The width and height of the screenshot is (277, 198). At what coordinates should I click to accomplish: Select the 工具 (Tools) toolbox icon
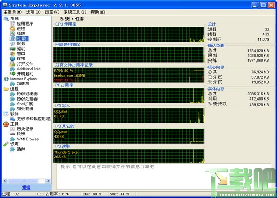click(x=6, y=124)
